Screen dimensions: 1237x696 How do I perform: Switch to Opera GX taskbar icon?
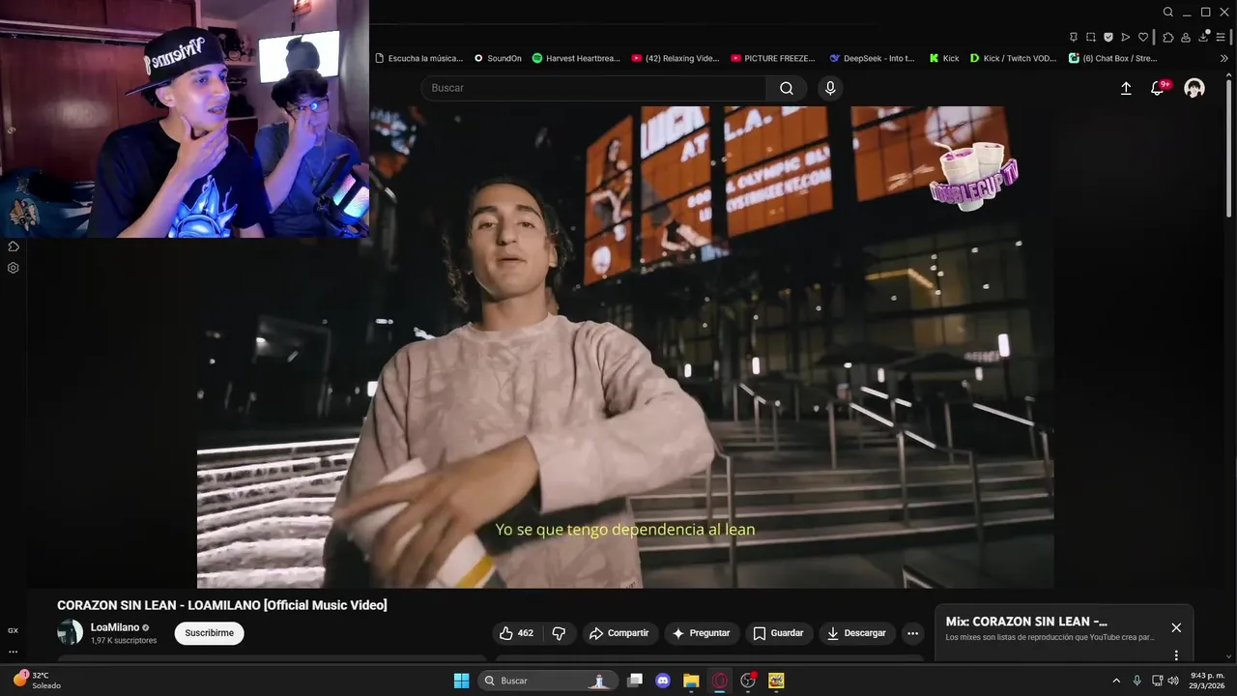pos(719,681)
